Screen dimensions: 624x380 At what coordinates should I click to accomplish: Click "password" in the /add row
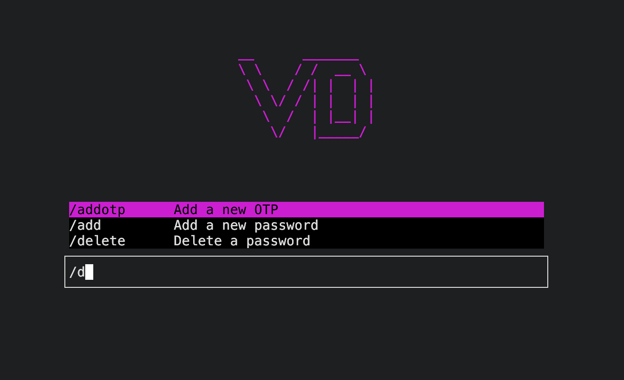(286, 225)
